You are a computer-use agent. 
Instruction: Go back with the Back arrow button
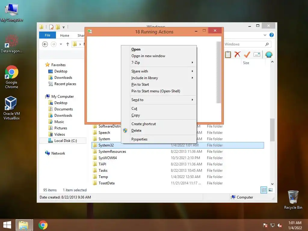[45, 44]
